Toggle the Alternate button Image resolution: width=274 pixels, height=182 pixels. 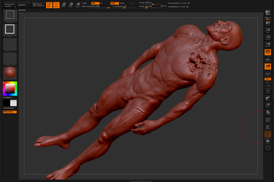10,112
